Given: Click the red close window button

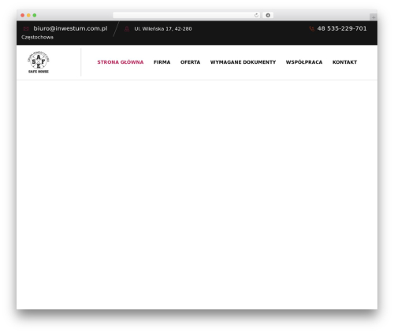Looking at the screenshot, I should tap(23, 15).
